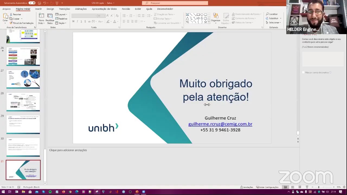Viewport: 347px width, 195px height.
Task: Click the bullet list icon
Action: click(x=124, y=16)
